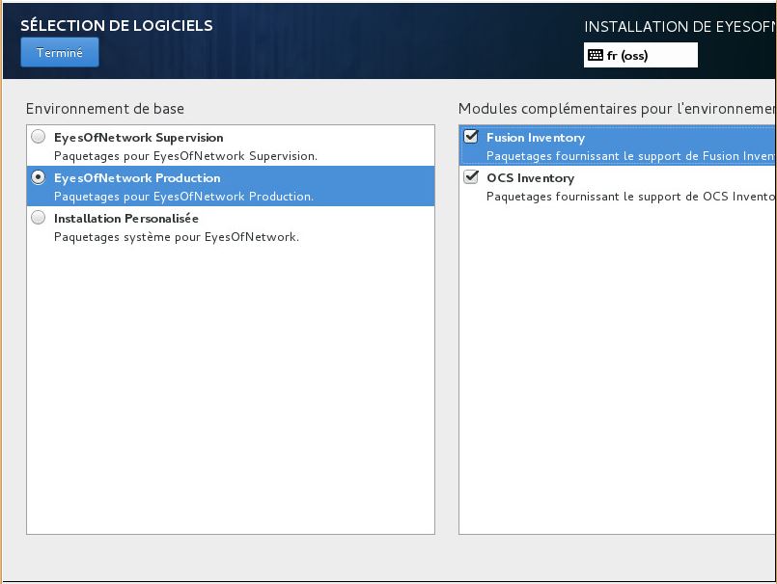Screen dimensions: 777x584
Task: Select the OCS Inventory module label
Action: tap(530, 178)
